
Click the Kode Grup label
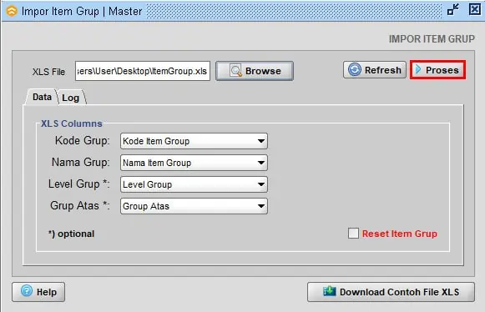pyautogui.click(x=83, y=141)
